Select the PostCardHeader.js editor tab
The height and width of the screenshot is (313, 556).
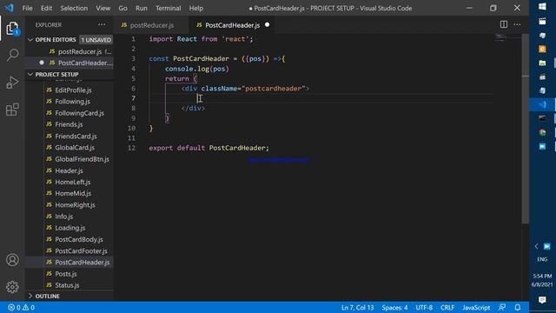point(232,25)
